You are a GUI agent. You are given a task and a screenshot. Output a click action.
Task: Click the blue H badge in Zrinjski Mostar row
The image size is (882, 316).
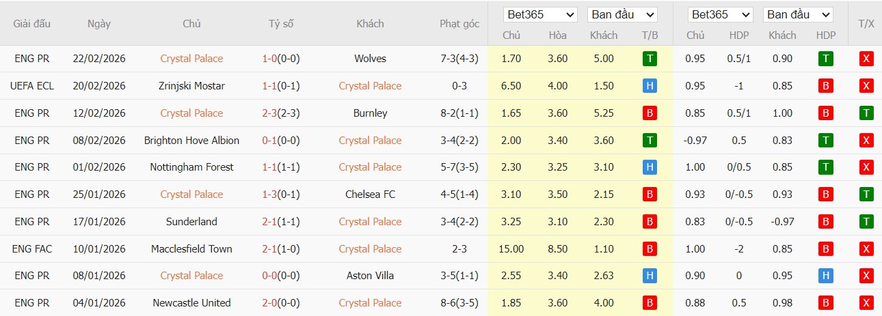click(650, 86)
